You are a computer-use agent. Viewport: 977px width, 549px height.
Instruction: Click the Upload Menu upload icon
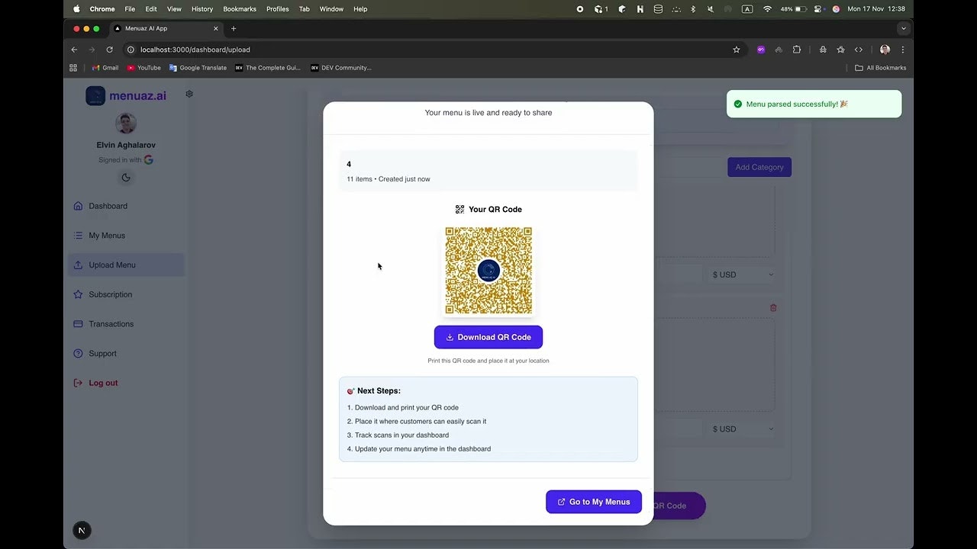coord(78,265)
